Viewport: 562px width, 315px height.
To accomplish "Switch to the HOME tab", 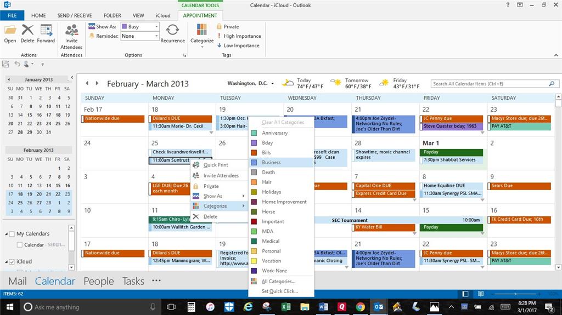I will click(x=38, y=15).
